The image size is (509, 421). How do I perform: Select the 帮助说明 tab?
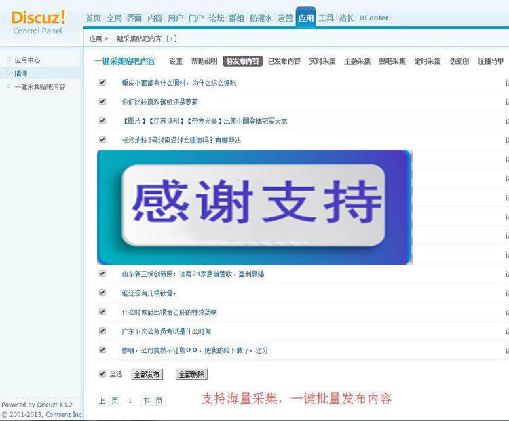coord(204,61)
